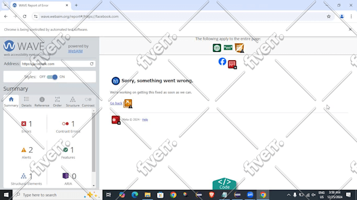Screen dimensions: 357x200
Task: Open Chrome three-dot menu
Action: pos(351,16)
